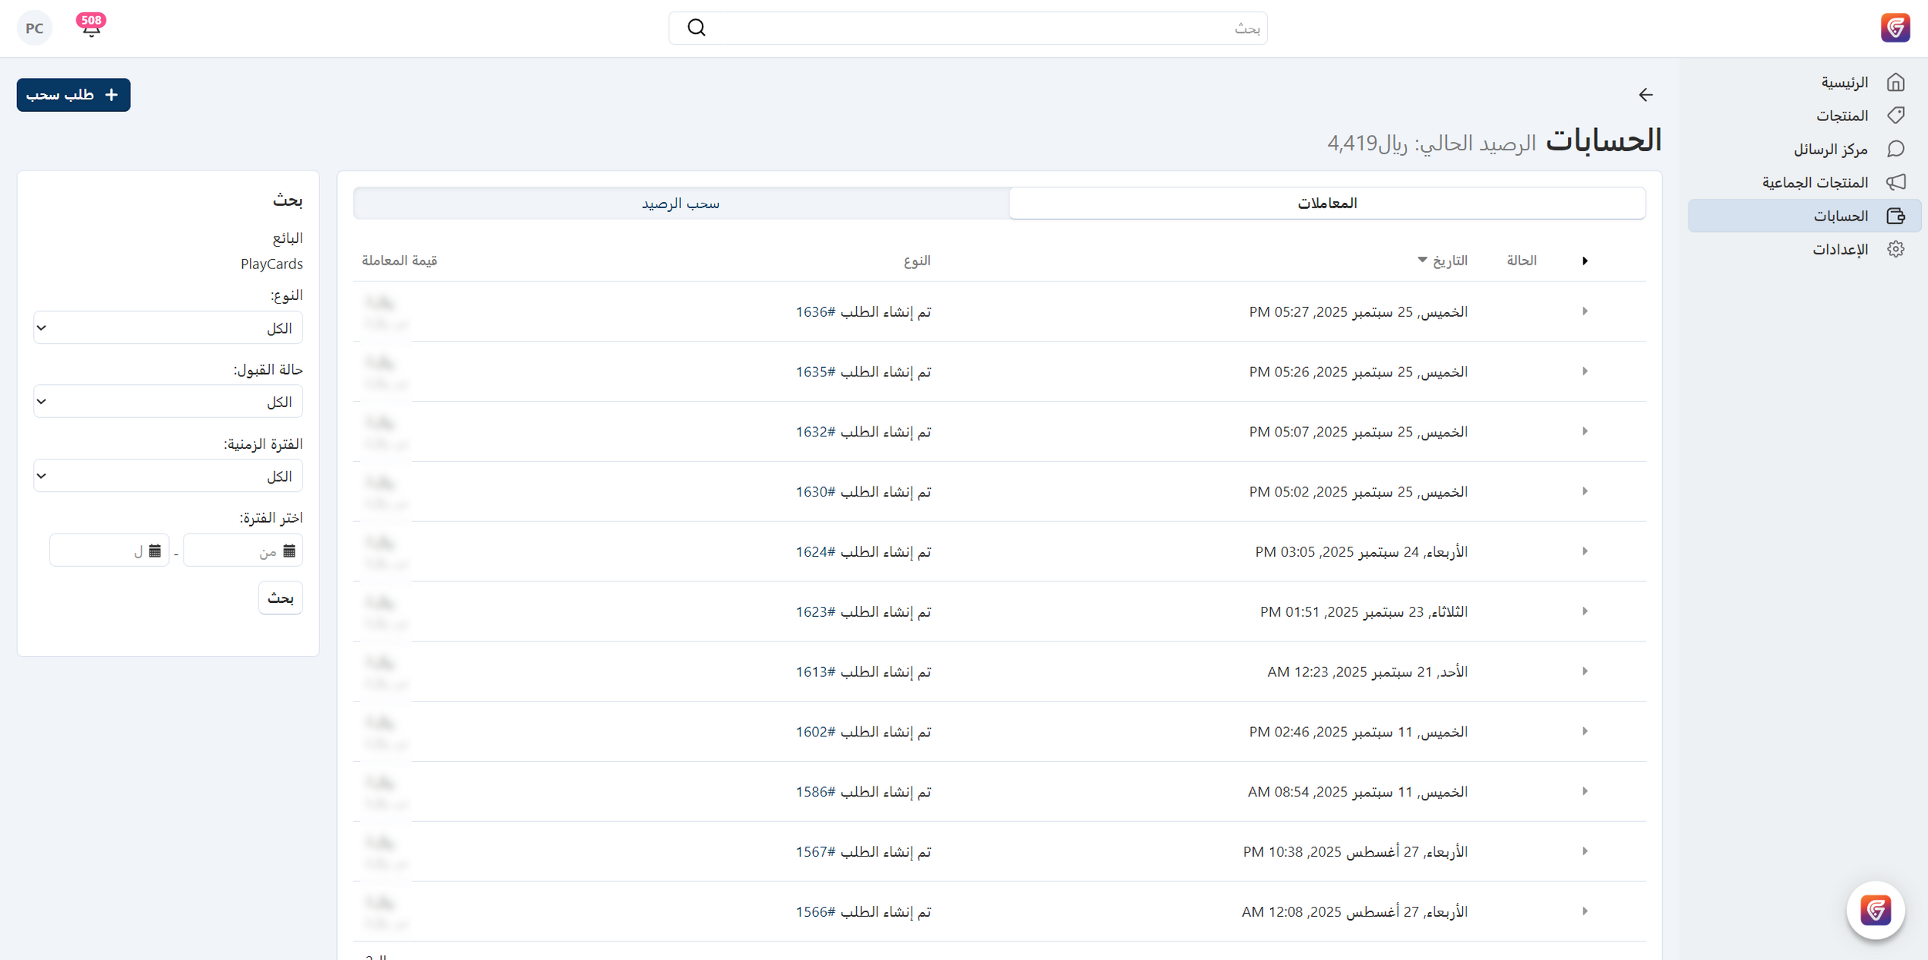This screenshot has height=960, width=1928.
Task: Click the طلب سحب button
Action: click(x=73, y=95)
